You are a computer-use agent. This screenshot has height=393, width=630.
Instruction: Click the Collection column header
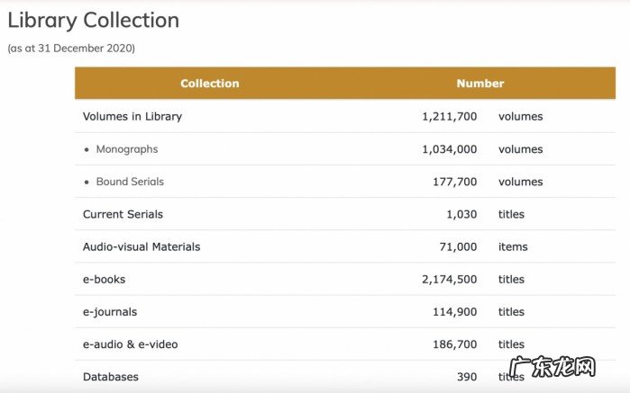tap(209, 84)
